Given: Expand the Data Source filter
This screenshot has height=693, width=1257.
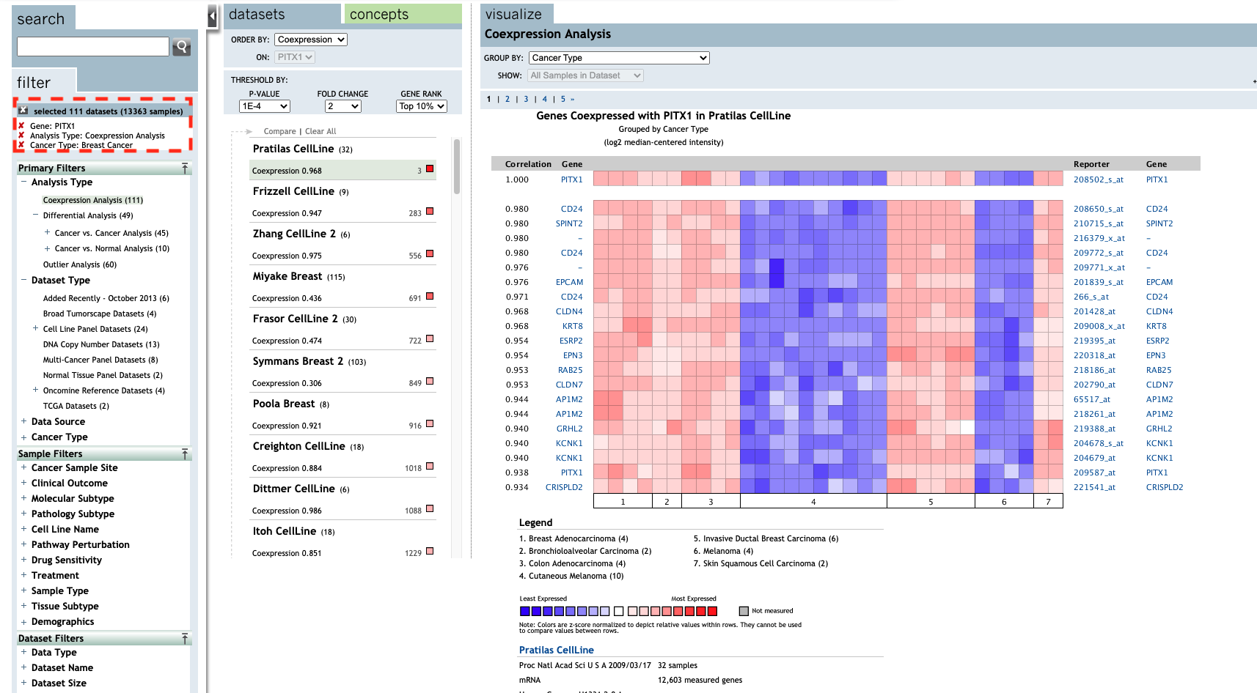Looking at the screenshot, I should (x=23, y=421).
